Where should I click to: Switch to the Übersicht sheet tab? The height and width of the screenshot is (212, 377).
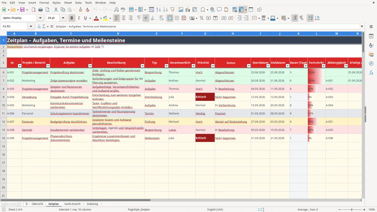click(x=37, y=204)
